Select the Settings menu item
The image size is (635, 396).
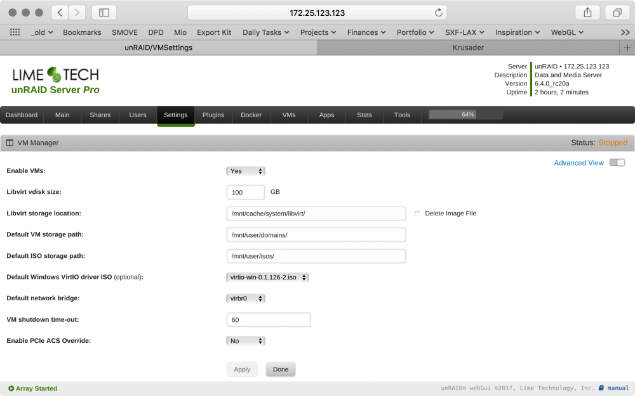pyautogui.click(x=176, y=115)
